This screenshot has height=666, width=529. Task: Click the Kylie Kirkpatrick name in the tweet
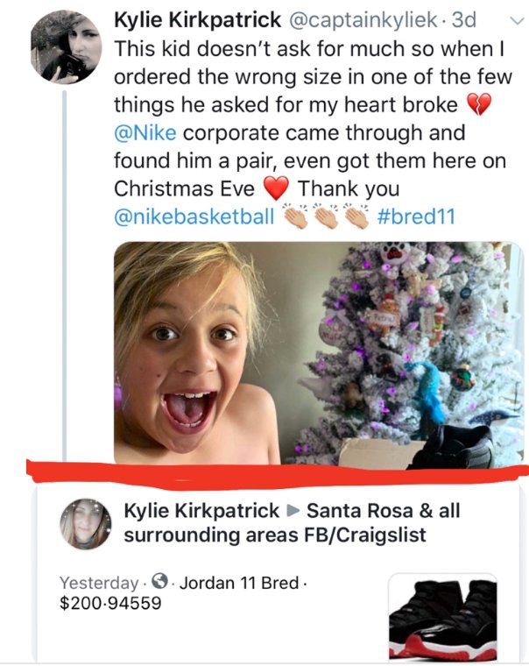click(197, 19)
